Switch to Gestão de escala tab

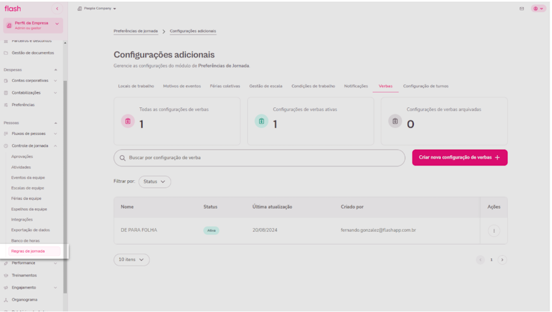[x=266, y=86]
